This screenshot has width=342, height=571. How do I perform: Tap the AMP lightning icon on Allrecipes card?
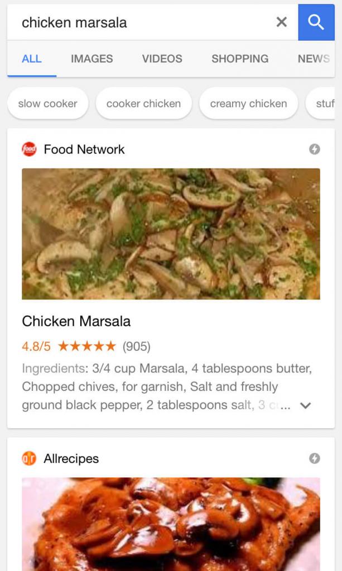pyautogui.click(x=315, y=458)
